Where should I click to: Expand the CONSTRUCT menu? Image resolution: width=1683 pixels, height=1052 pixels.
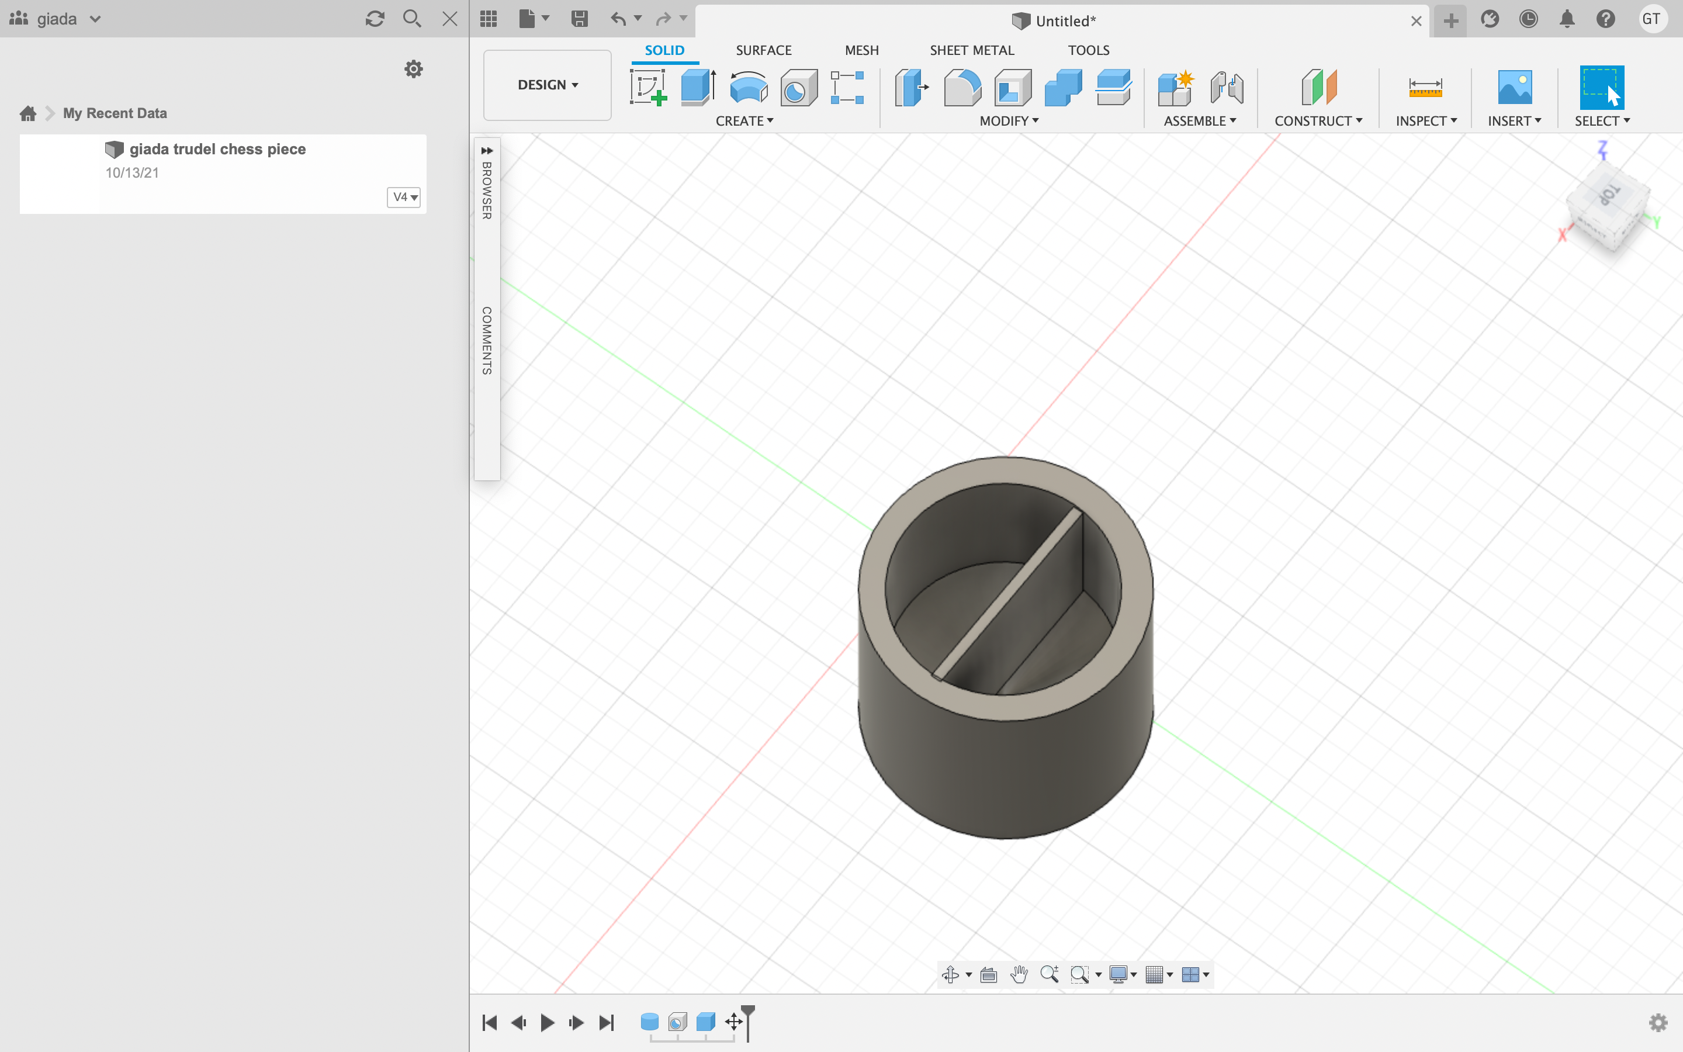(1318, 121)
